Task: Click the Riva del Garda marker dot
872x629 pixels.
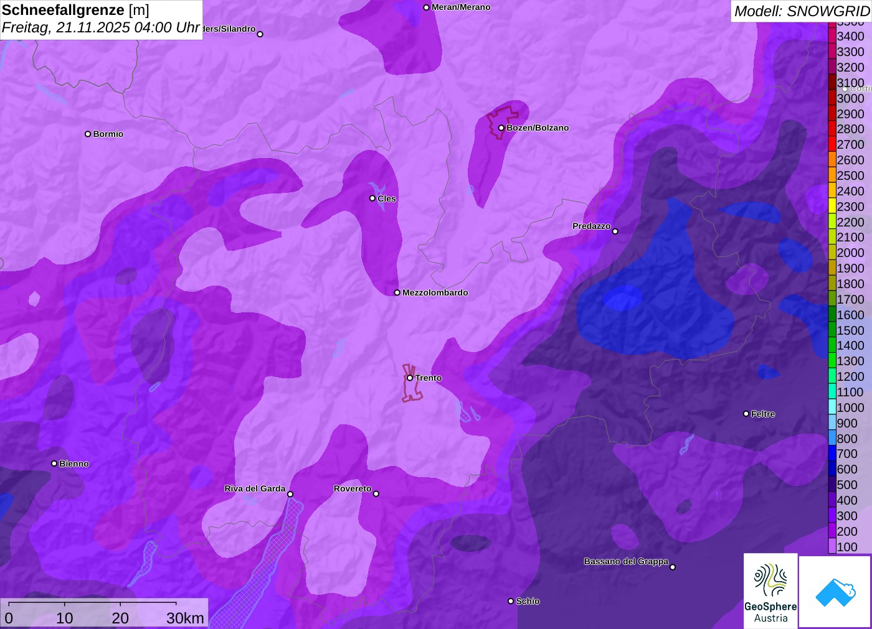Action: pyautogui.click(x=290, y=494)
